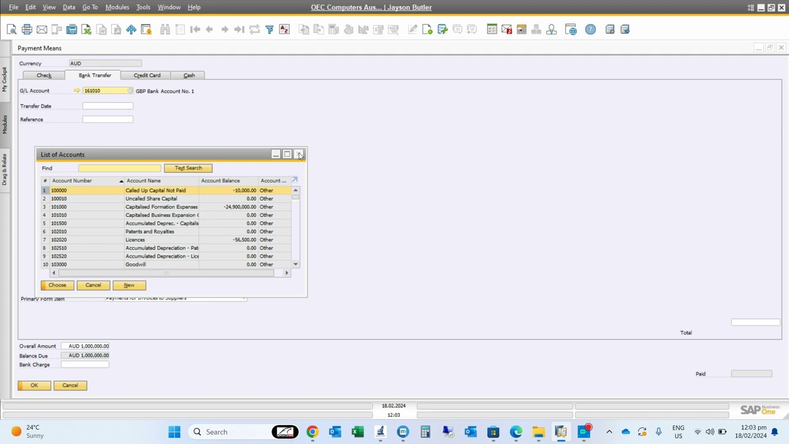The height and width of the screenshot is (444, 789).
Task: Click the Reference input field
Action: [107, 119]
